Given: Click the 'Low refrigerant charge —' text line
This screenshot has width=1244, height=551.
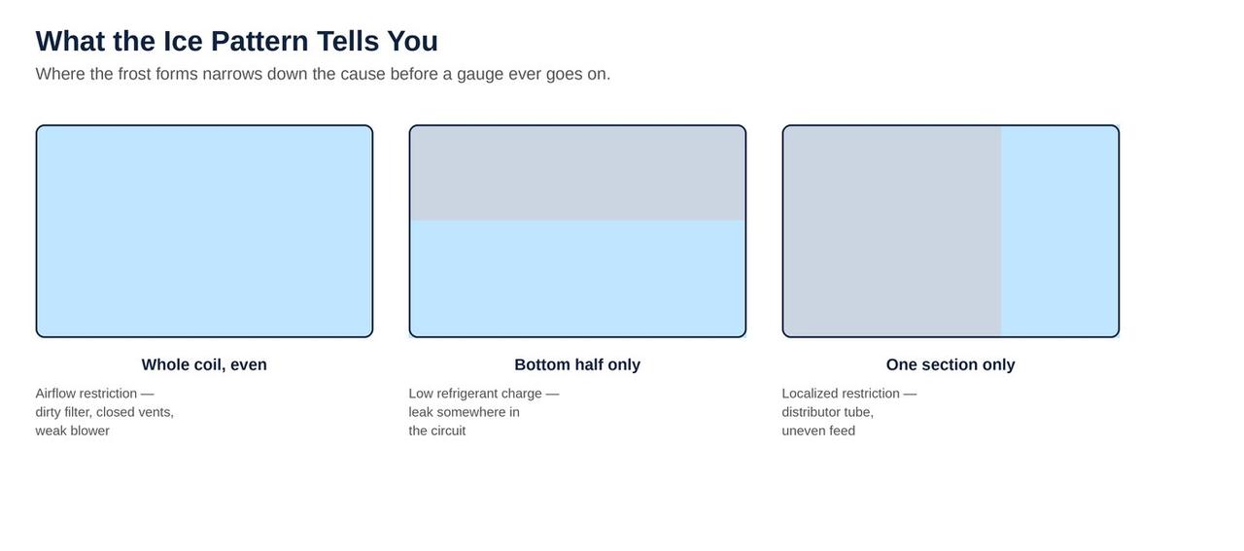Looking at the screenshot, I should (x=484, y=394).
